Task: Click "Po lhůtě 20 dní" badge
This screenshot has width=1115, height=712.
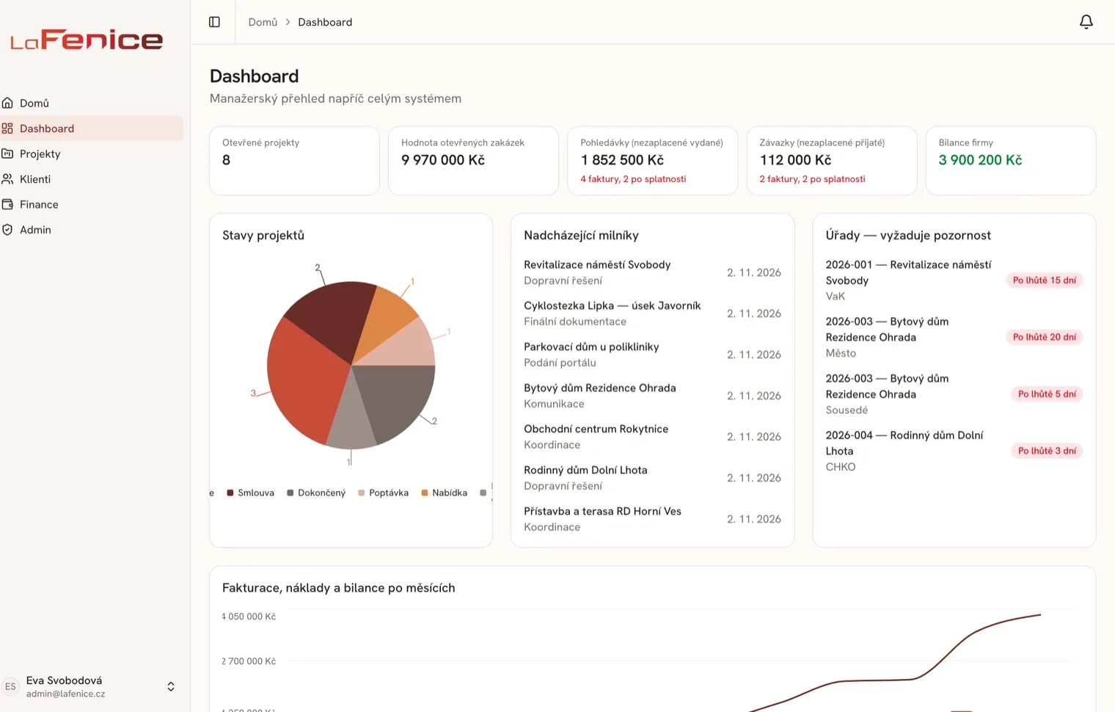Action: [x=1045, y=337]
